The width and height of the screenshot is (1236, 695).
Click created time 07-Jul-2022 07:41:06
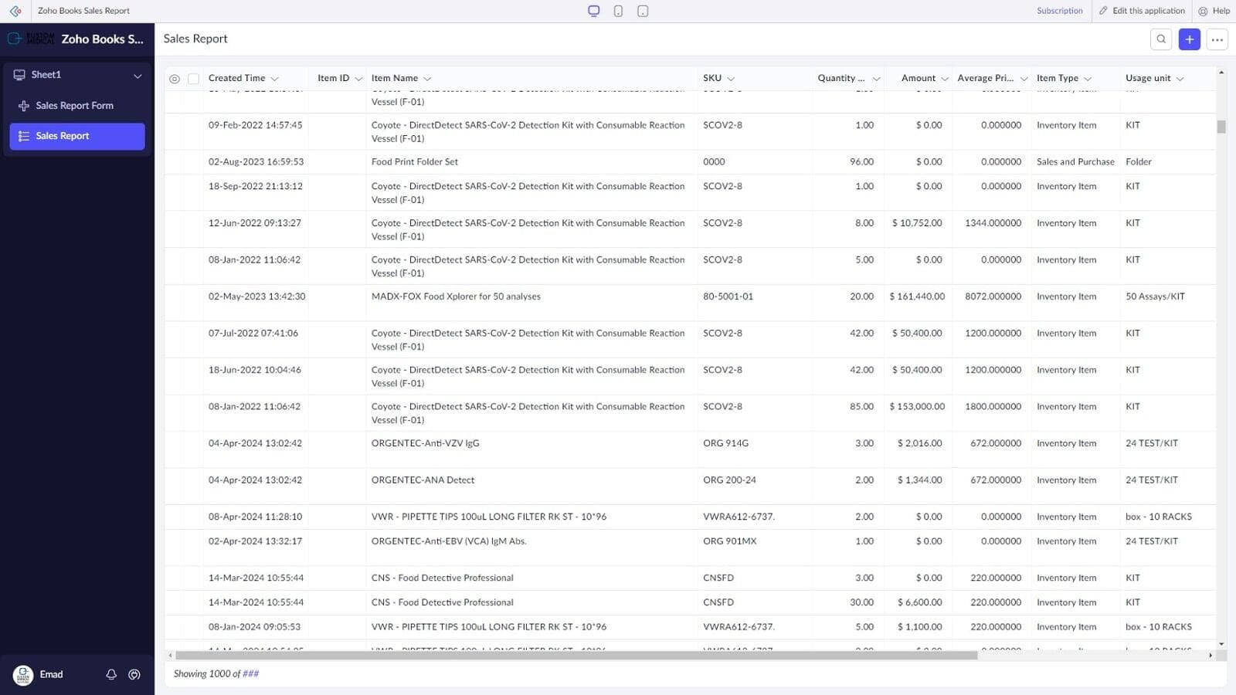pyautogui.click(x=253, y=334)
